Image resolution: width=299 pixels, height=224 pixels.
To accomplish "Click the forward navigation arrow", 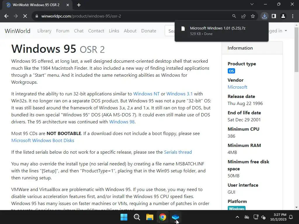I will (x=16, y=16).
